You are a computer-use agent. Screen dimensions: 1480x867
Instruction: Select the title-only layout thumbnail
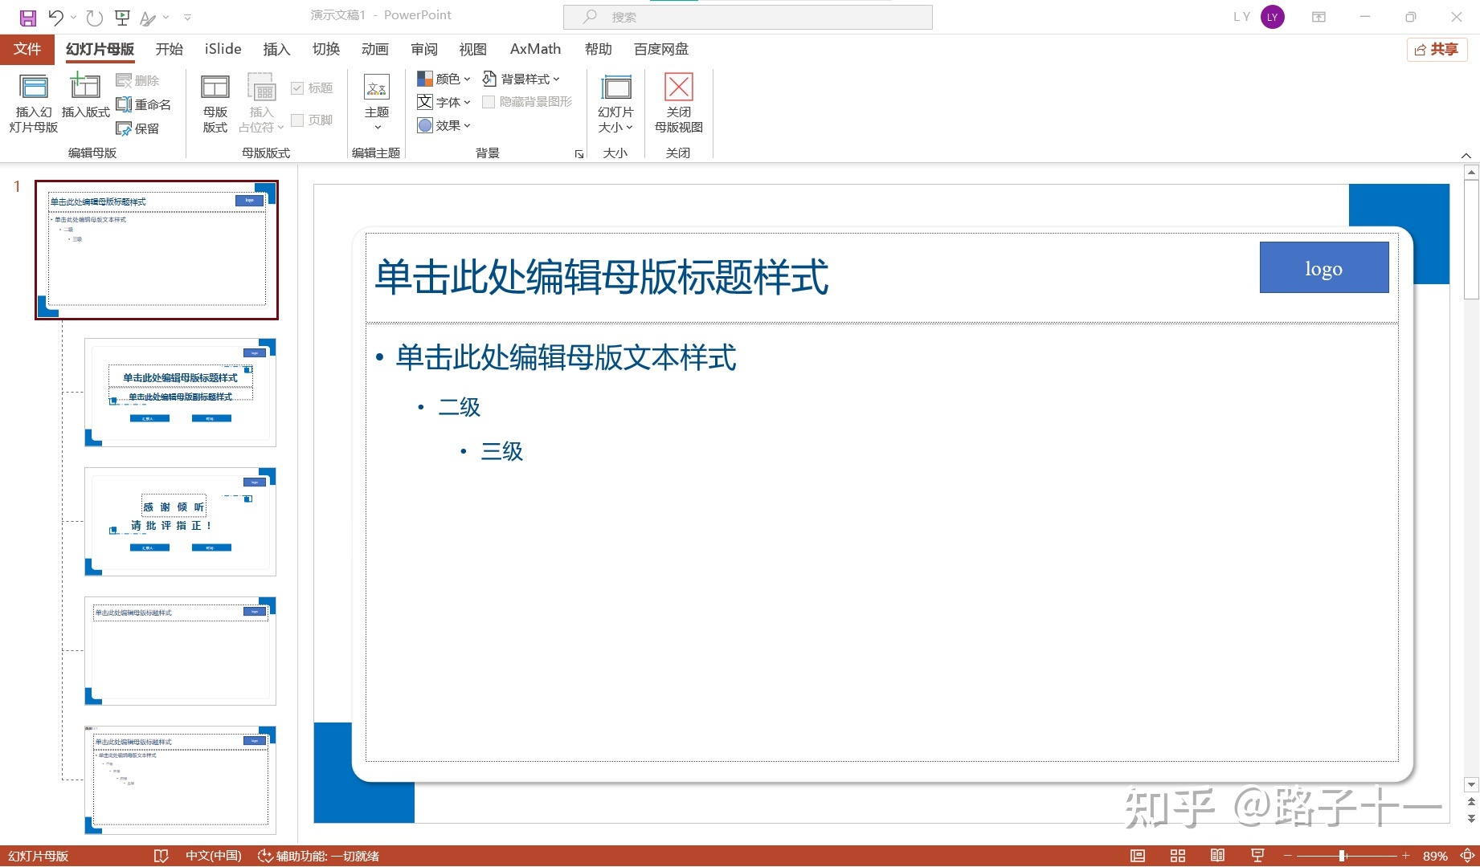tap(181, 651)
